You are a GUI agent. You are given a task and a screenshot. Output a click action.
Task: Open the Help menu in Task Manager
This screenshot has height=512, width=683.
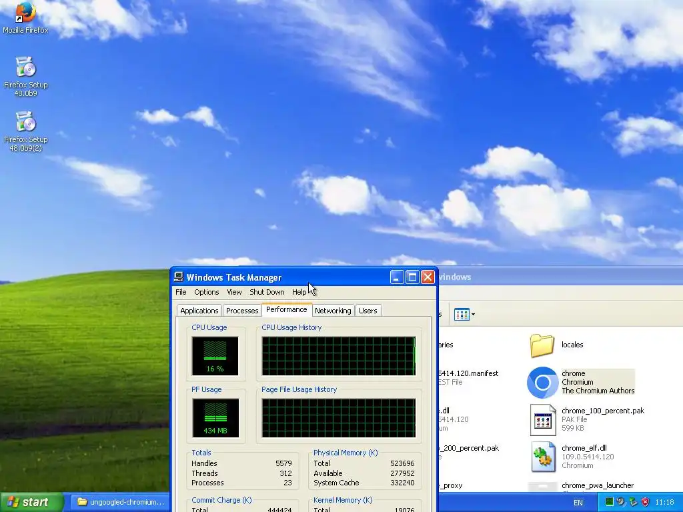tap(299, 292)
